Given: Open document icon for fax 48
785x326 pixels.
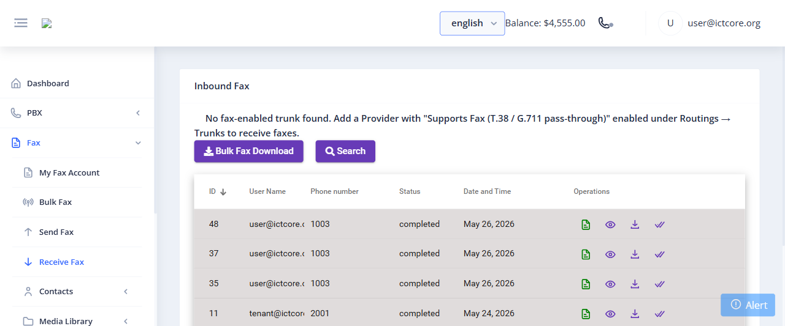Looking at the screenshot, I should coord(586,224).
